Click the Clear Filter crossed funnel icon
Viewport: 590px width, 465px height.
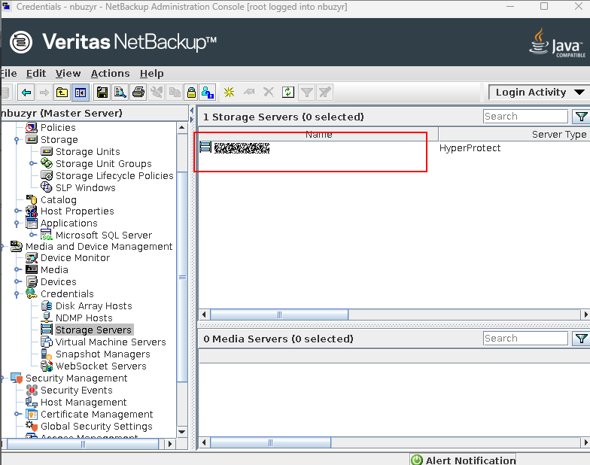[325, 92]
